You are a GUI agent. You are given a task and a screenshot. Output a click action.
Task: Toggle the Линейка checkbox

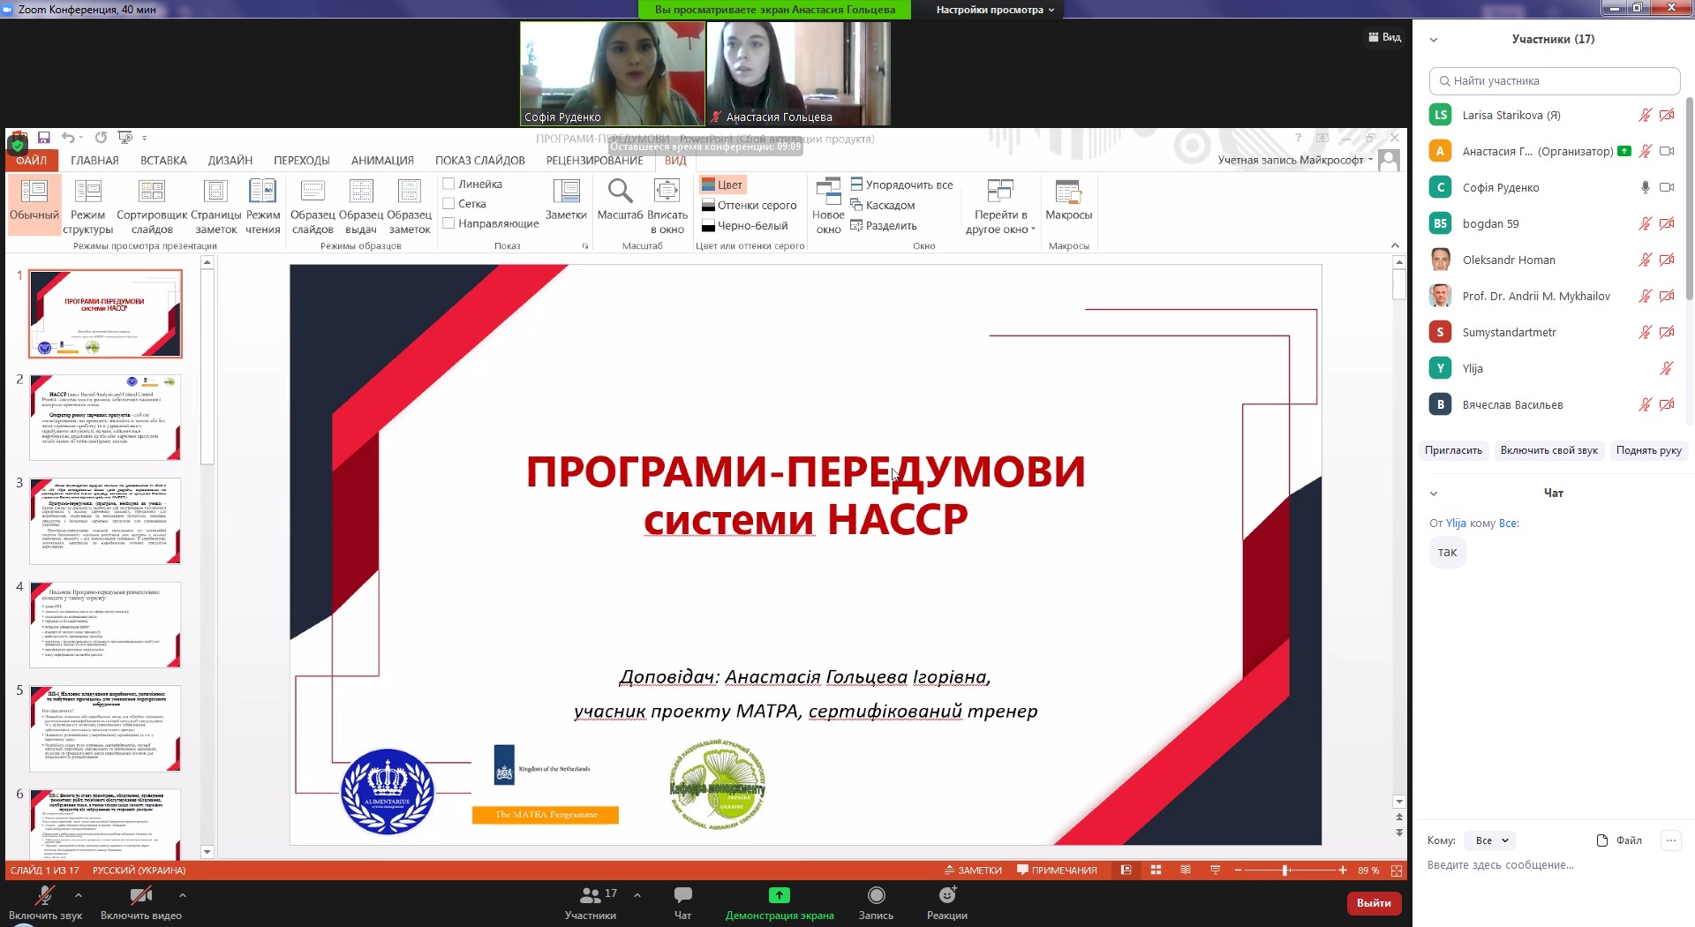[448, 184]
